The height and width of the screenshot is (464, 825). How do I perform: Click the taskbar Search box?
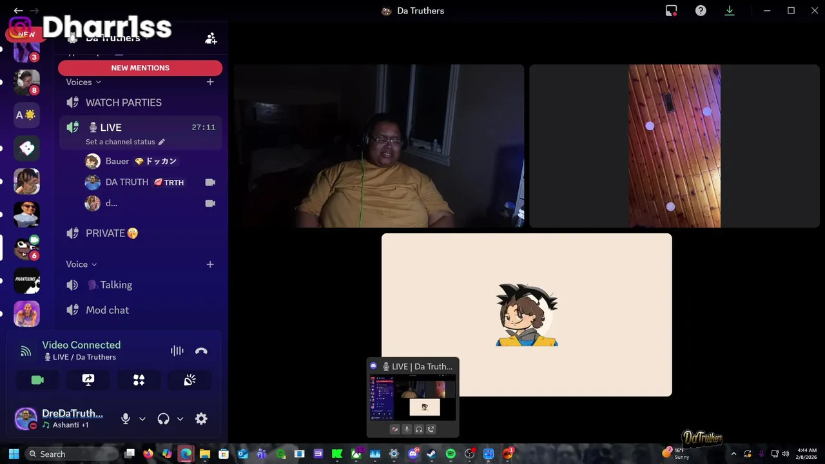[x=71, y=454]
